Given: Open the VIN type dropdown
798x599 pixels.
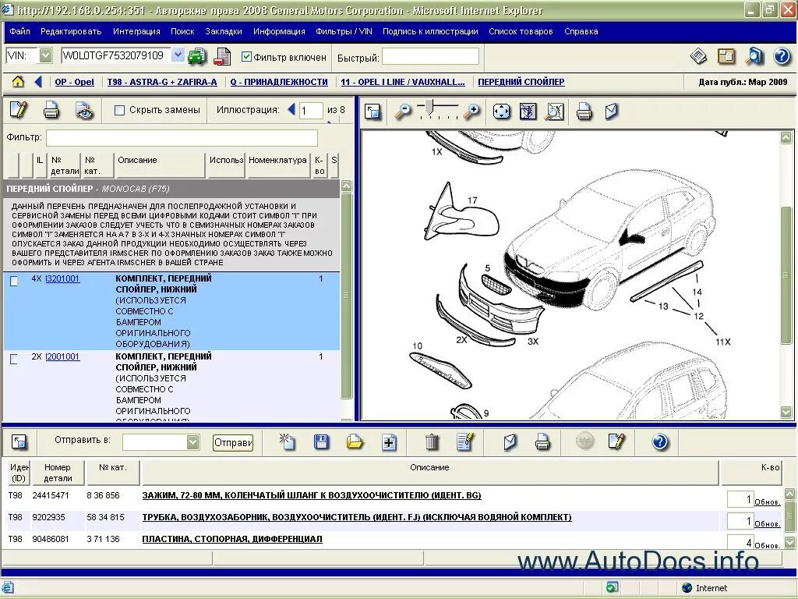Looking at the screenshot, I should 46,55.
